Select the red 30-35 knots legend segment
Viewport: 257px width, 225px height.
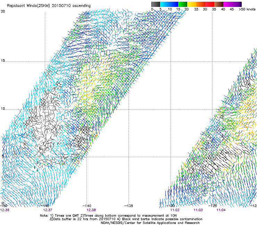click(x=210, y=4)
